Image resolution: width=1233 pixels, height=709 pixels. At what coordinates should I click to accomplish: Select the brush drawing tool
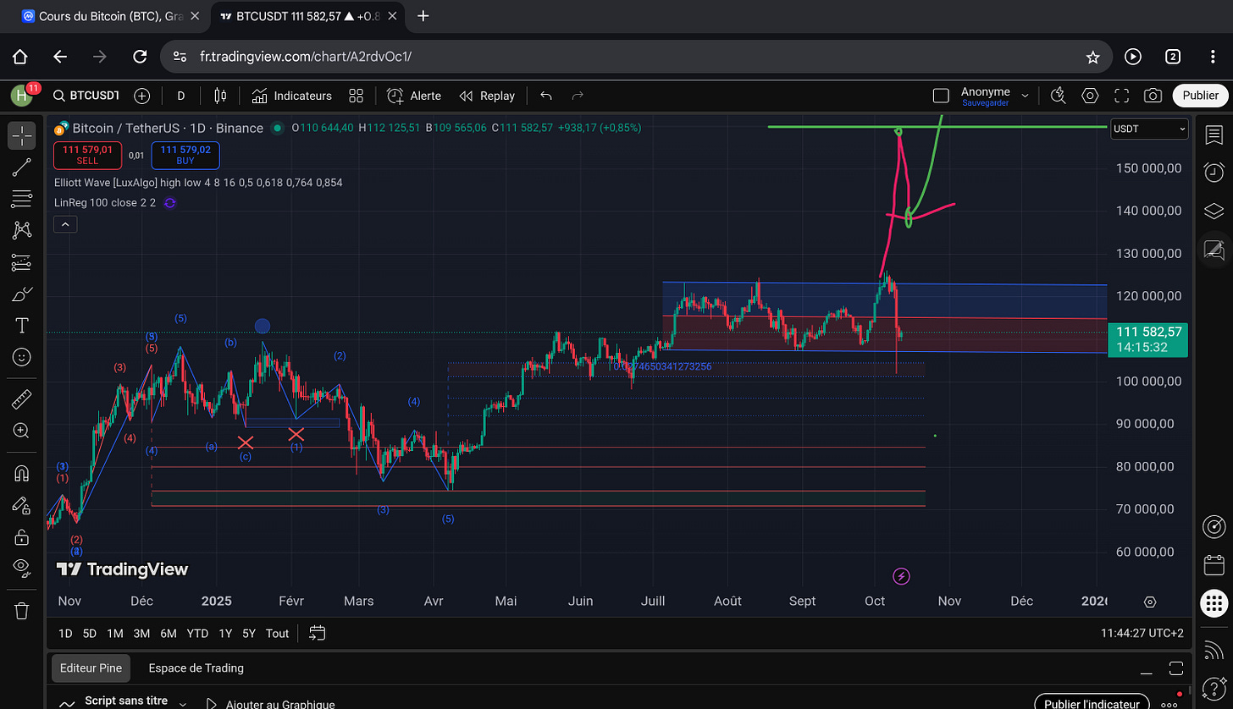pos(22,294)
